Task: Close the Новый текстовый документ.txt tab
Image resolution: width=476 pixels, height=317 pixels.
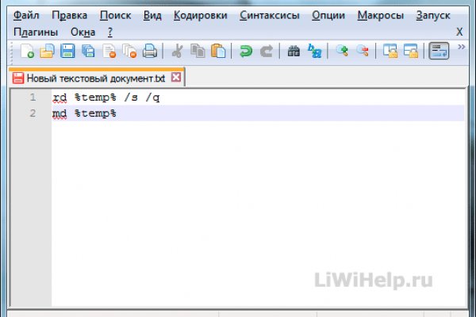Action: 176,78
